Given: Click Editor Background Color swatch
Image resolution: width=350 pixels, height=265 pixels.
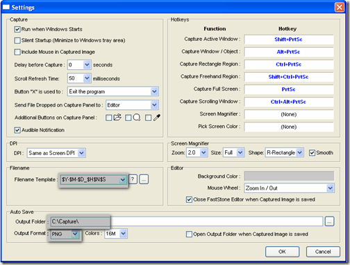Looking at the screenshot, I should click(289, 176).
